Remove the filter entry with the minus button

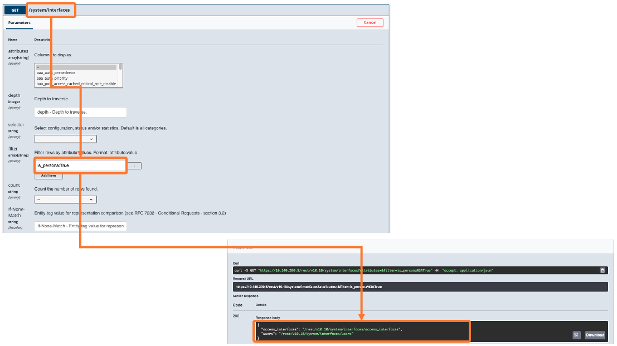point(134,165)
